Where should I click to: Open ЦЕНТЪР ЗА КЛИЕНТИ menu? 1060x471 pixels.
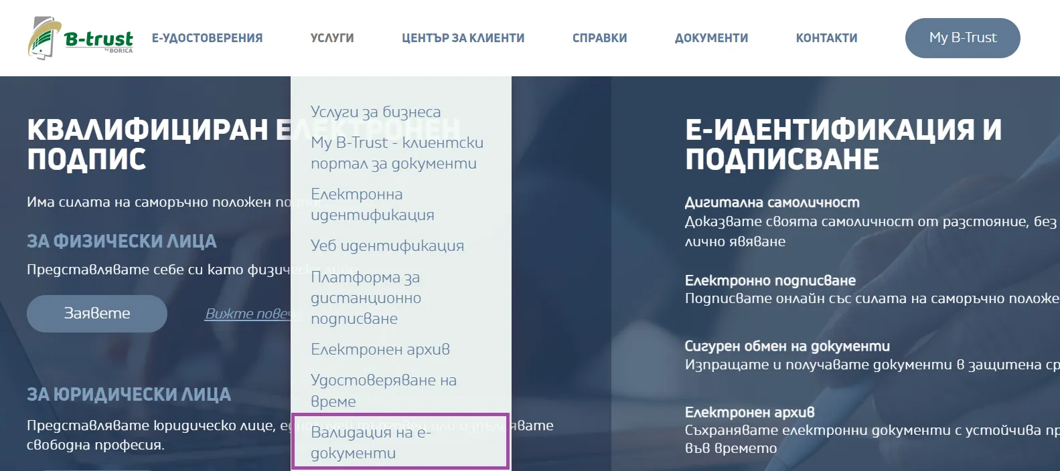pyautogui.click(x=463, y=38)
